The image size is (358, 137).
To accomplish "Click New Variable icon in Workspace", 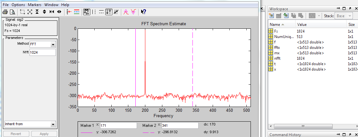I will point(271,16).
